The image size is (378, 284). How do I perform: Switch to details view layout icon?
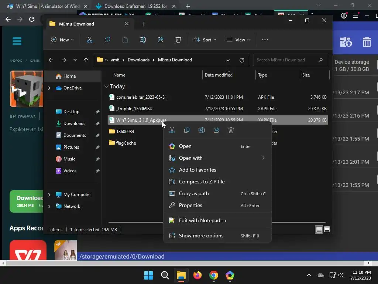319,229
